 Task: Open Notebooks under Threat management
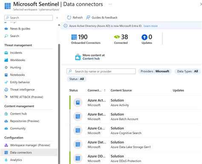(17, 75)
